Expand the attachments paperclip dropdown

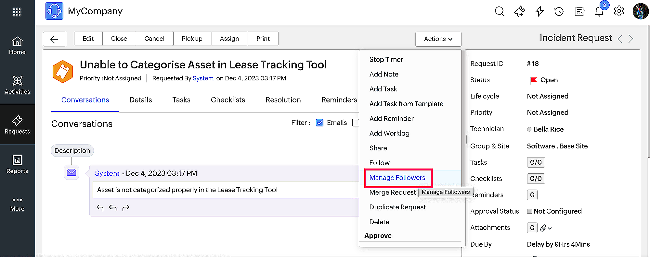546,228
